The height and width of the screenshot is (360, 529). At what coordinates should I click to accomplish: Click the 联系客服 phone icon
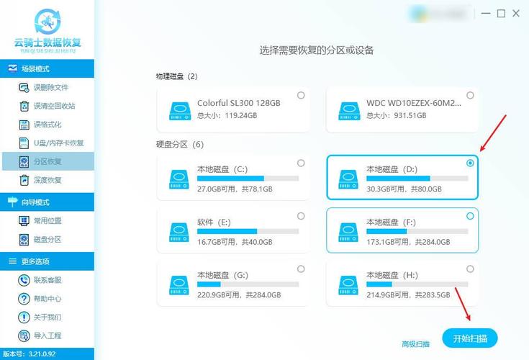pos(24,280)
